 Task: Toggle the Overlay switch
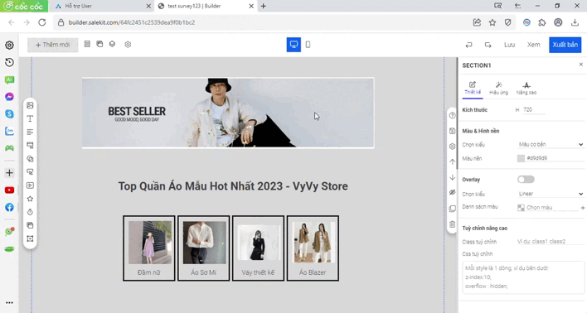tap(526, 180)
